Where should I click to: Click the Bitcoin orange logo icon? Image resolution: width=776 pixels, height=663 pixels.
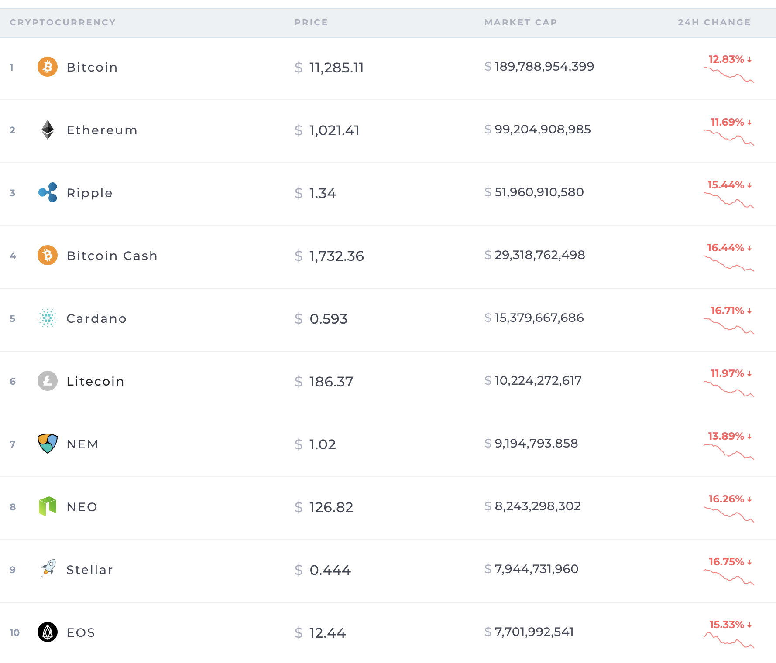point(48,67)
